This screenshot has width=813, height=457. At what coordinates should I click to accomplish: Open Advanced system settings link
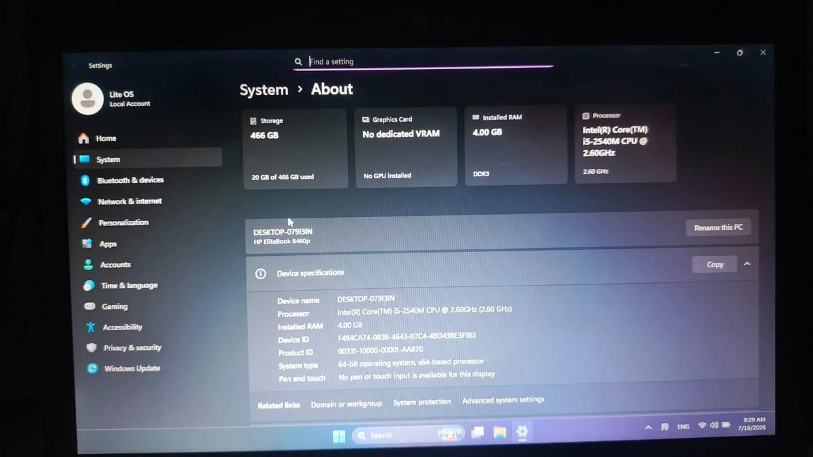point(503,400)
